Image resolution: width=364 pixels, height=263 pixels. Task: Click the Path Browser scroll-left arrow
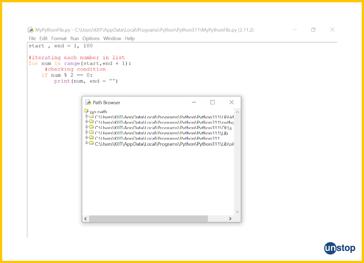[86, 219]
